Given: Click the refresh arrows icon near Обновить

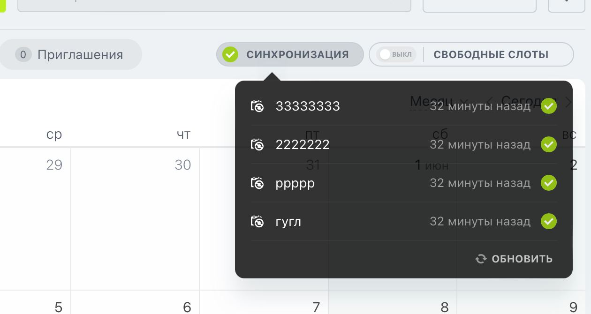Looking at the screenshot, I should 481,259.
